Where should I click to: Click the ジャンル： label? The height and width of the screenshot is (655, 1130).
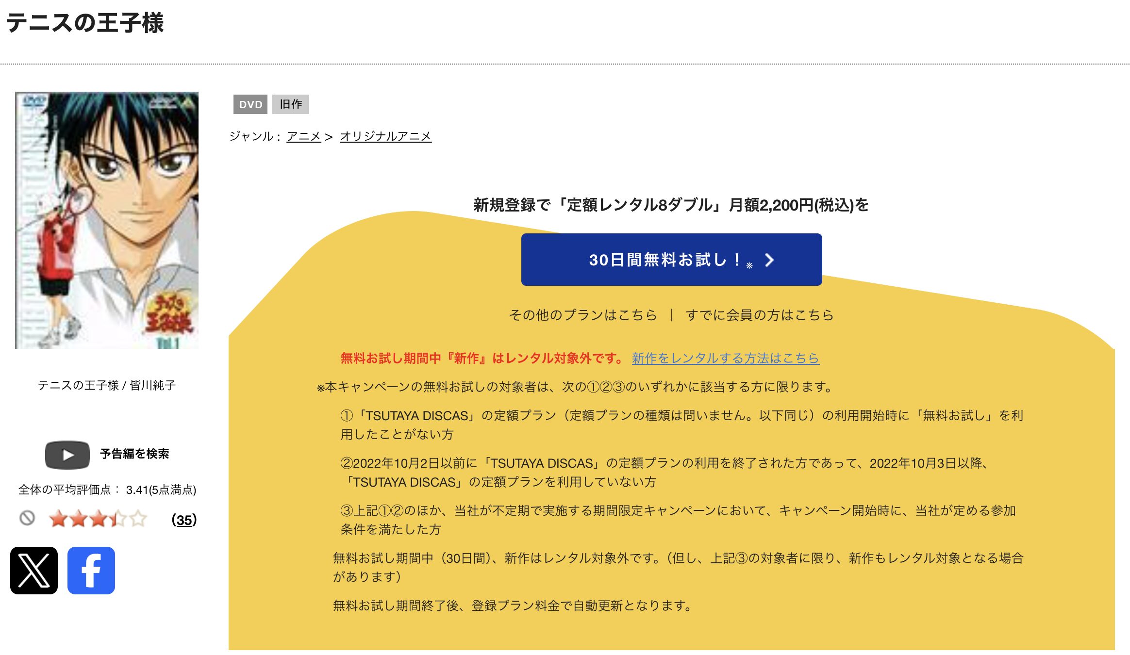coord(255,136)
